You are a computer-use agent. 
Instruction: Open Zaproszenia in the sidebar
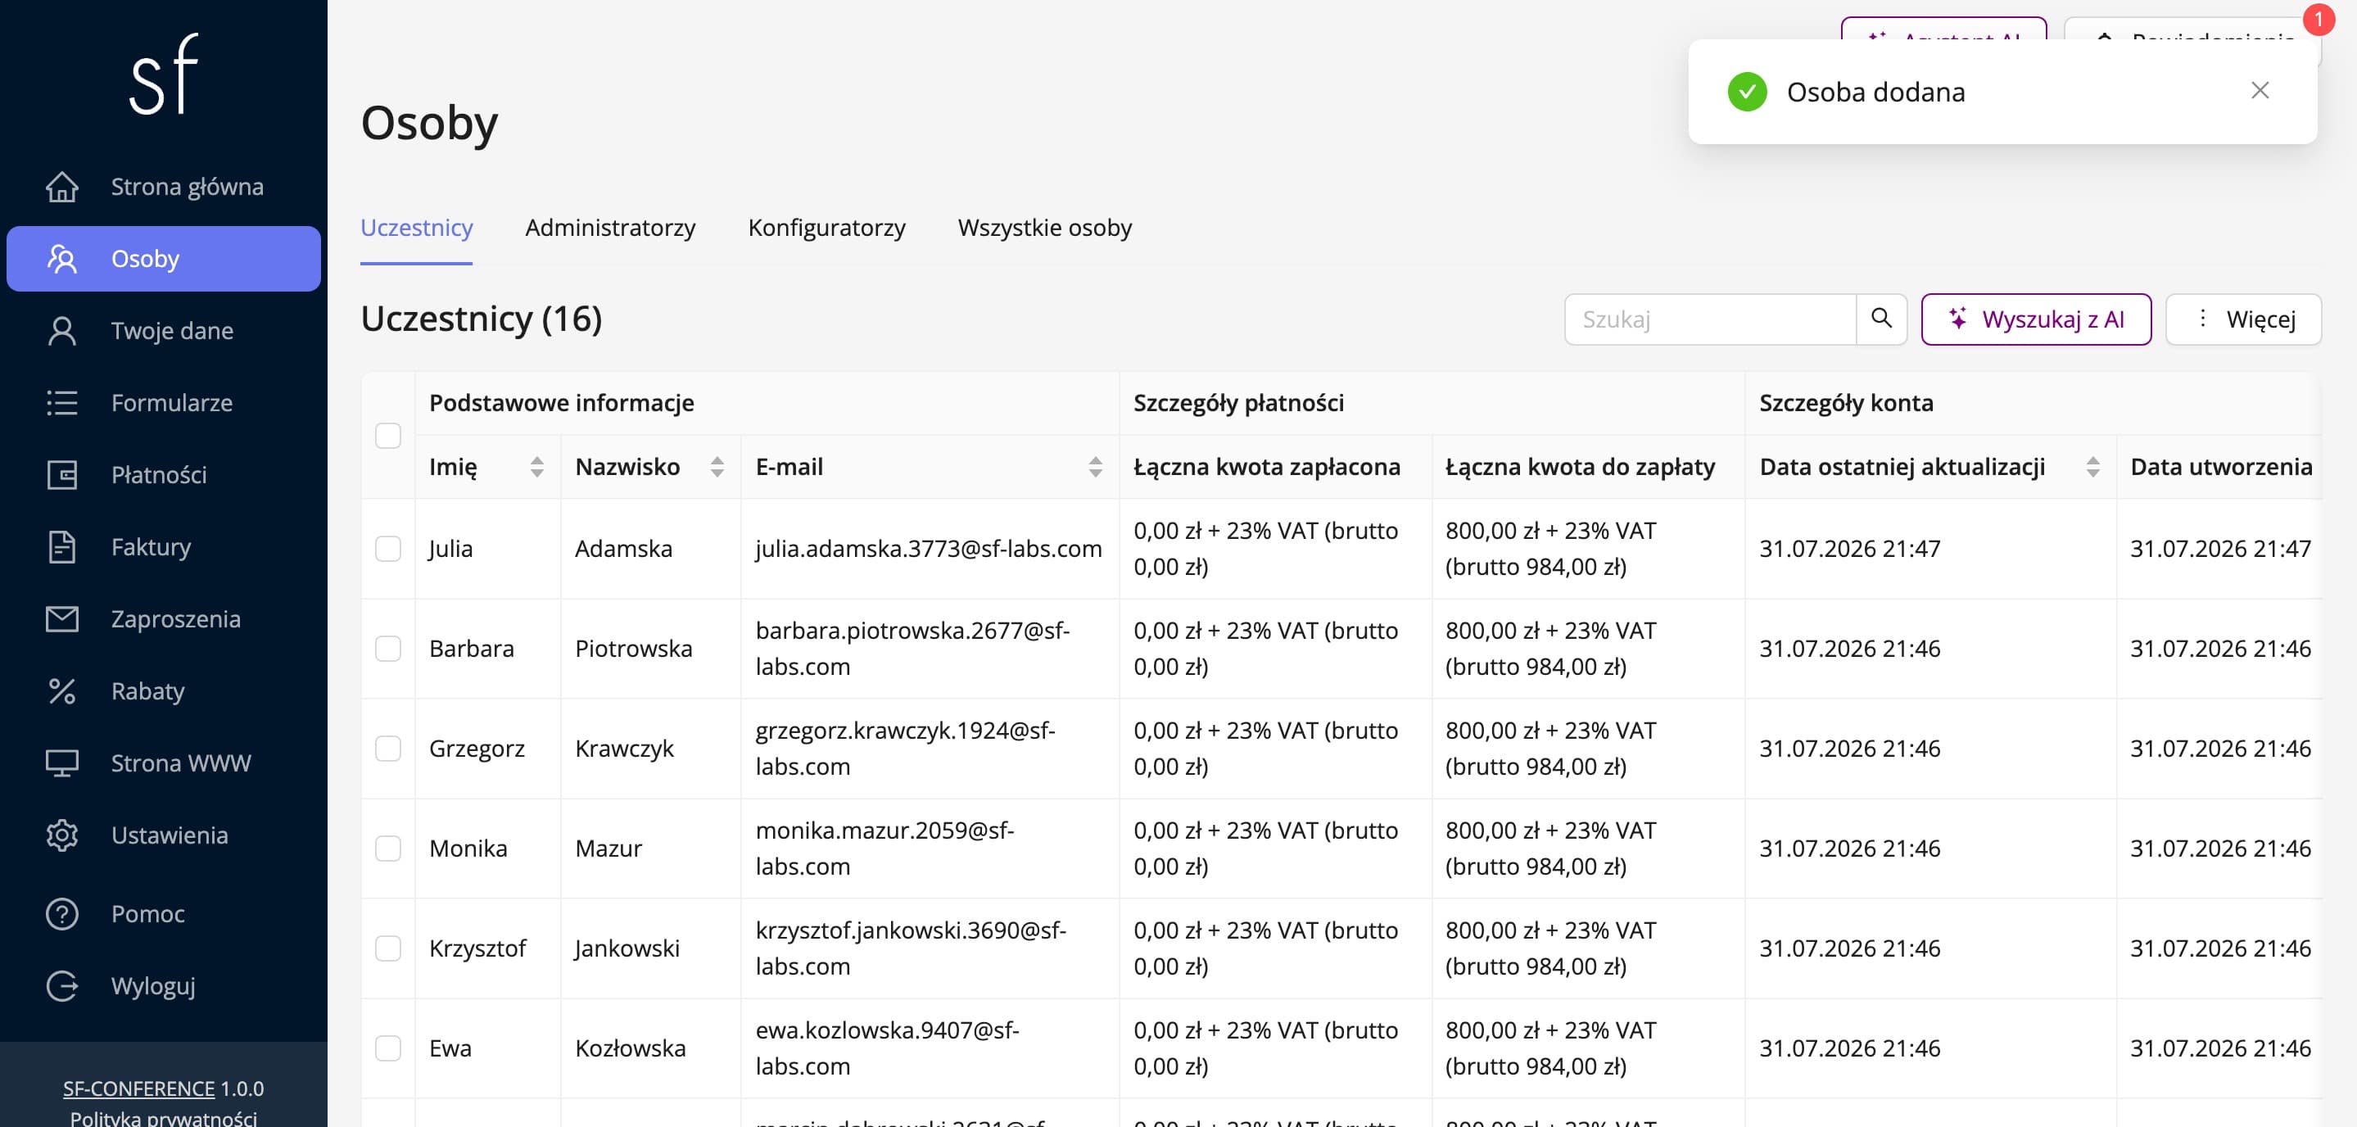pos(164,619)
